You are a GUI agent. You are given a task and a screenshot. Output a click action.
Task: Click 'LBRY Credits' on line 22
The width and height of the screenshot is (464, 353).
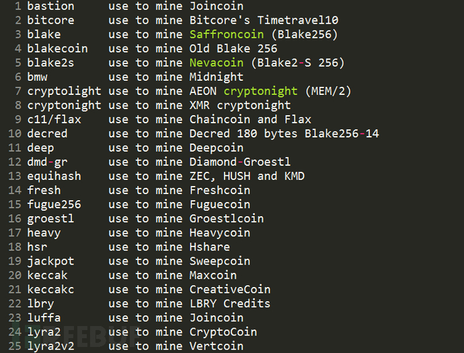click(230, 303)
